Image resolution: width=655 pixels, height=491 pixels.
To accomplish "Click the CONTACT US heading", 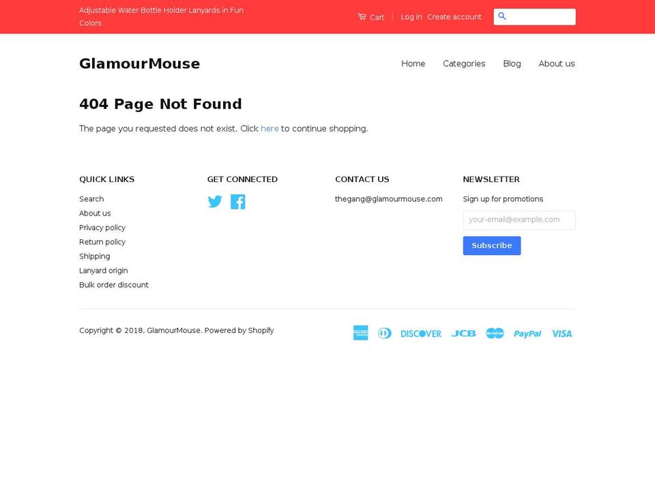I will pyautogui.click(x=362, y=179).
